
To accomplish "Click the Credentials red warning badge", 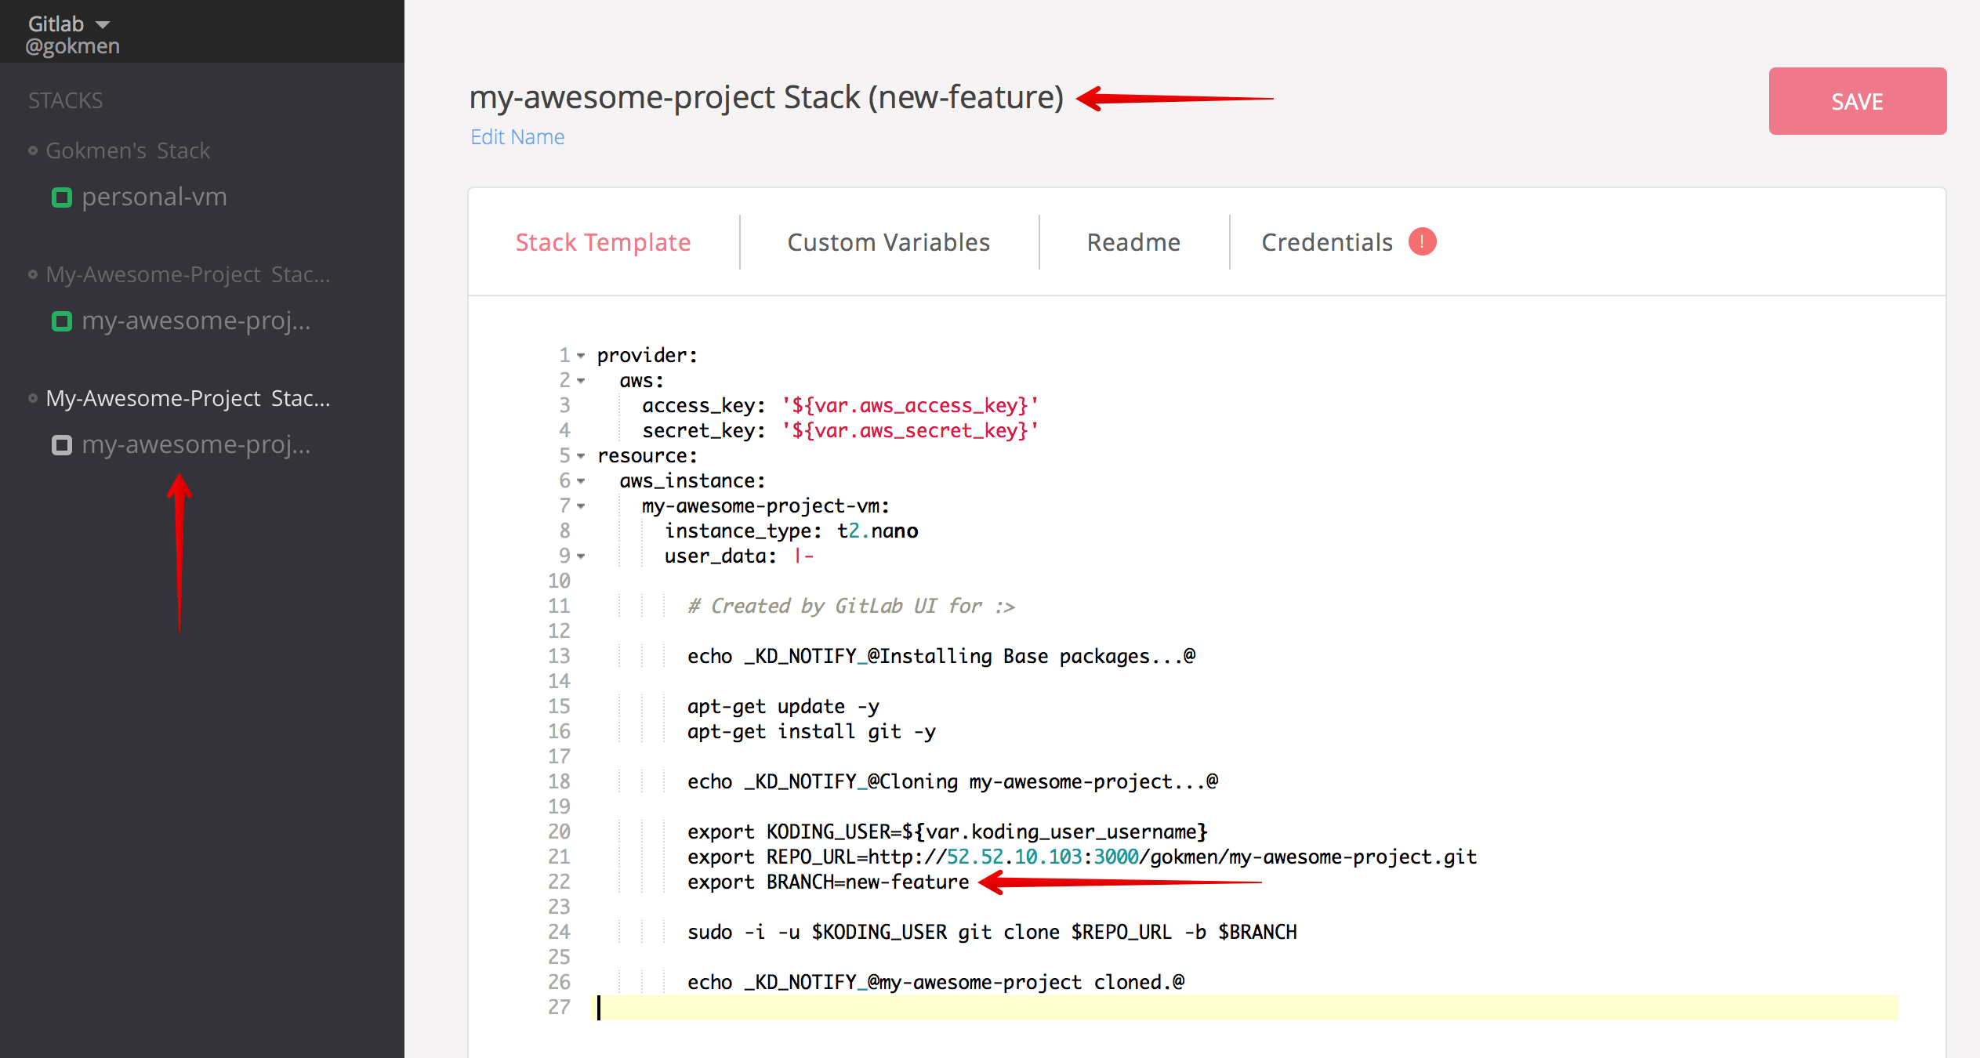I will coord(1422,241).
